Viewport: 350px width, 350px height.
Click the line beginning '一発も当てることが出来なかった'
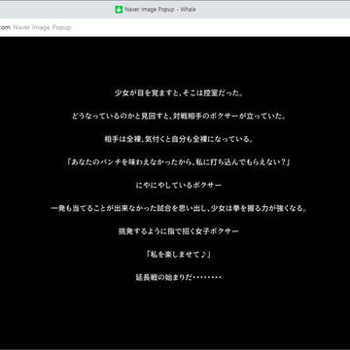[179, 208]
